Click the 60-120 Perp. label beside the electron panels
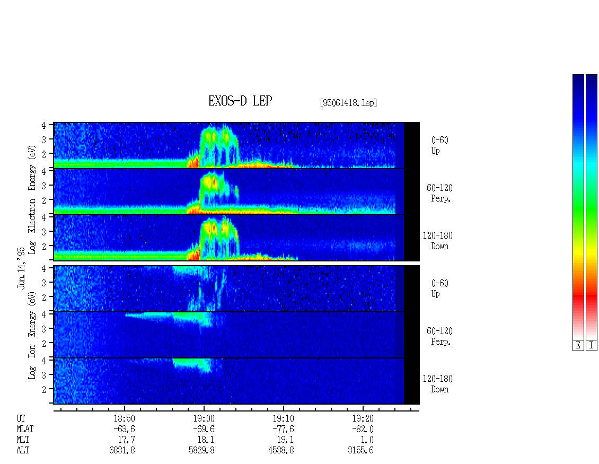 [x=439, y=193]
